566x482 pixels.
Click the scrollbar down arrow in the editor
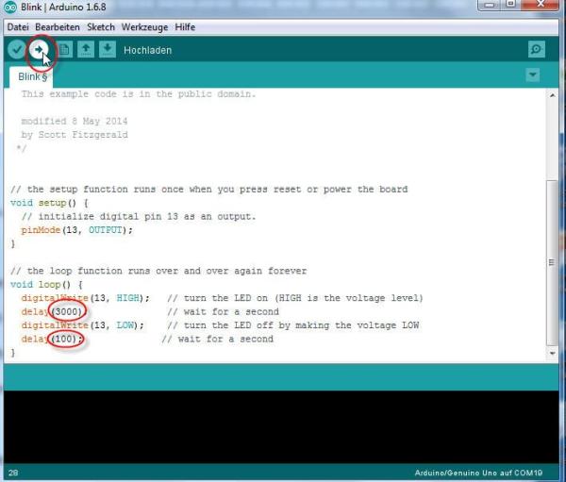552,354
